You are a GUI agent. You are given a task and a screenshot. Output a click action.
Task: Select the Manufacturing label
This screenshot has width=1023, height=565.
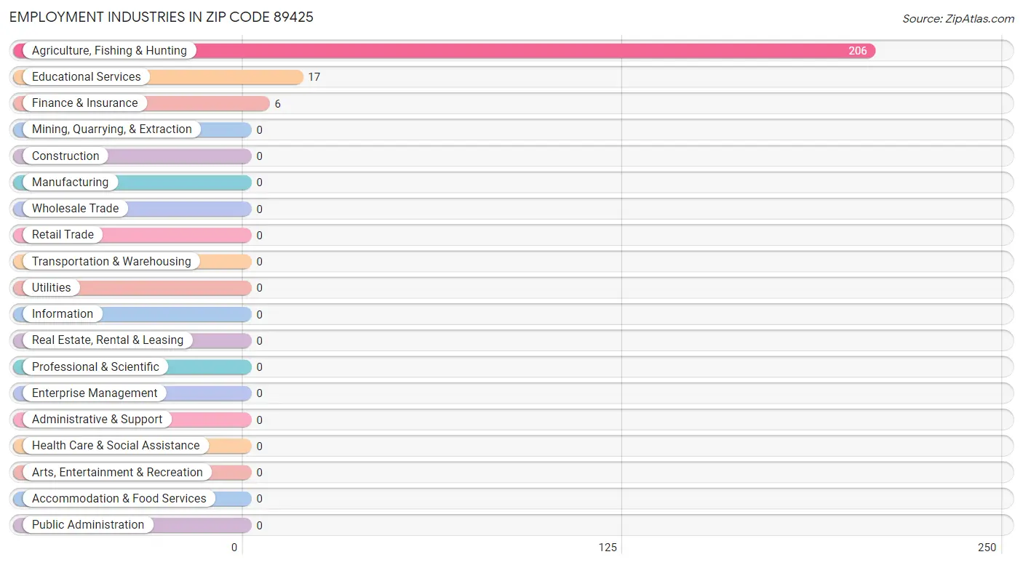[70, 182]
